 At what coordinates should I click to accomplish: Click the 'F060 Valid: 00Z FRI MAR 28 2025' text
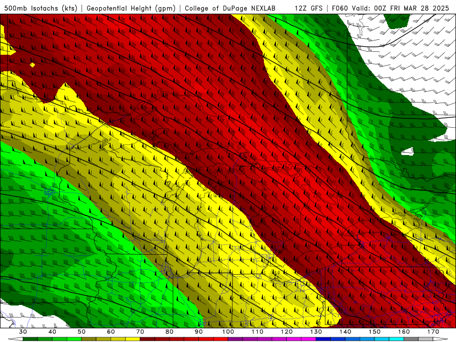(x=390, y=8)
